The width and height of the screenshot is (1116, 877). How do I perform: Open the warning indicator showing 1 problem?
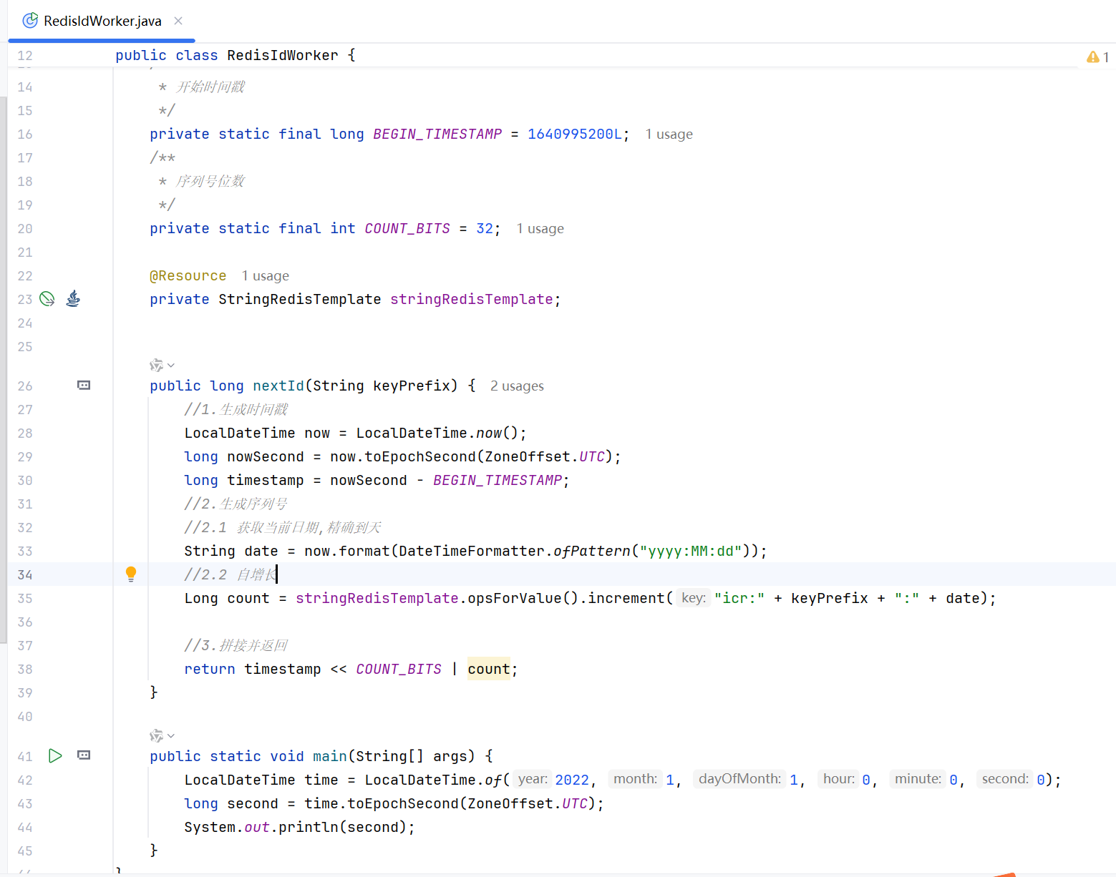[x=1097, y=57]
